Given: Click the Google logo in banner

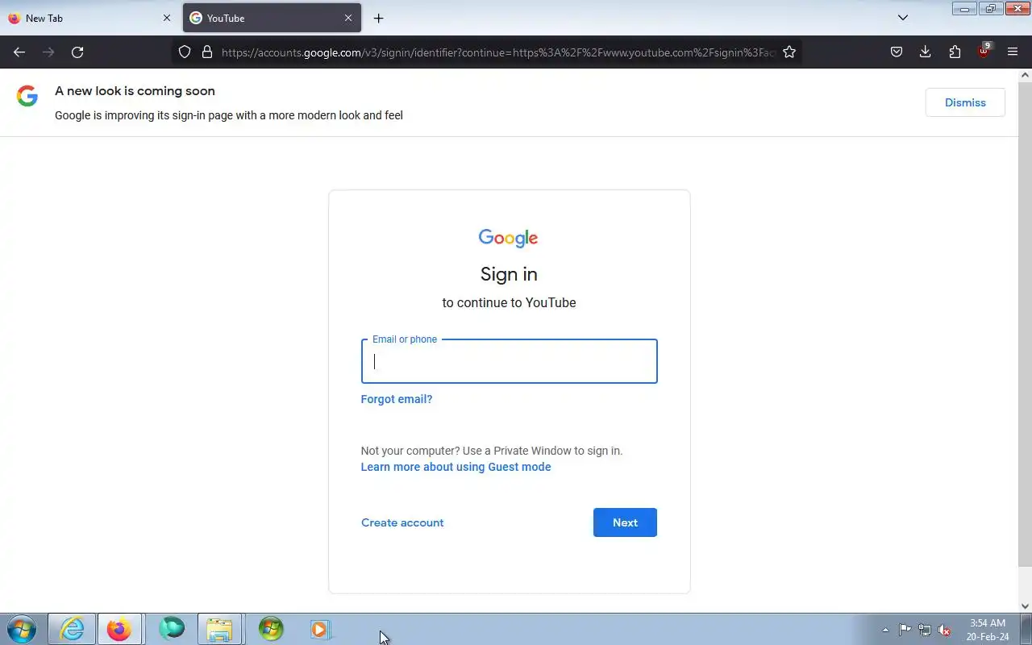Looking at the screenshot, I should 27,97.
